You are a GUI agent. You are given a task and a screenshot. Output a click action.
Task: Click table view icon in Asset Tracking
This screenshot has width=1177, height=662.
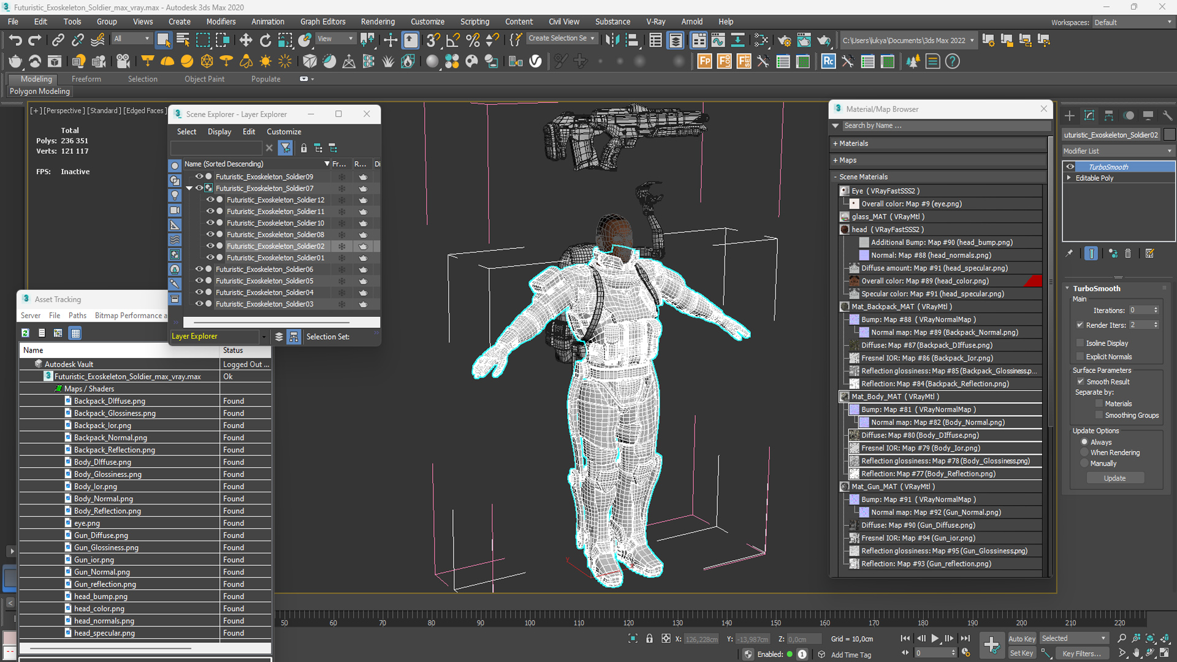pos(75,333)
